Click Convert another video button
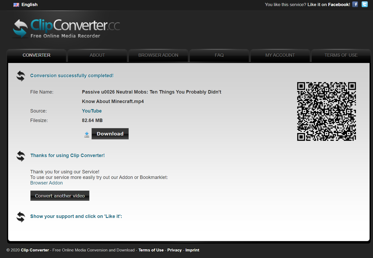The image size is (373, 258). pos(60,196)
